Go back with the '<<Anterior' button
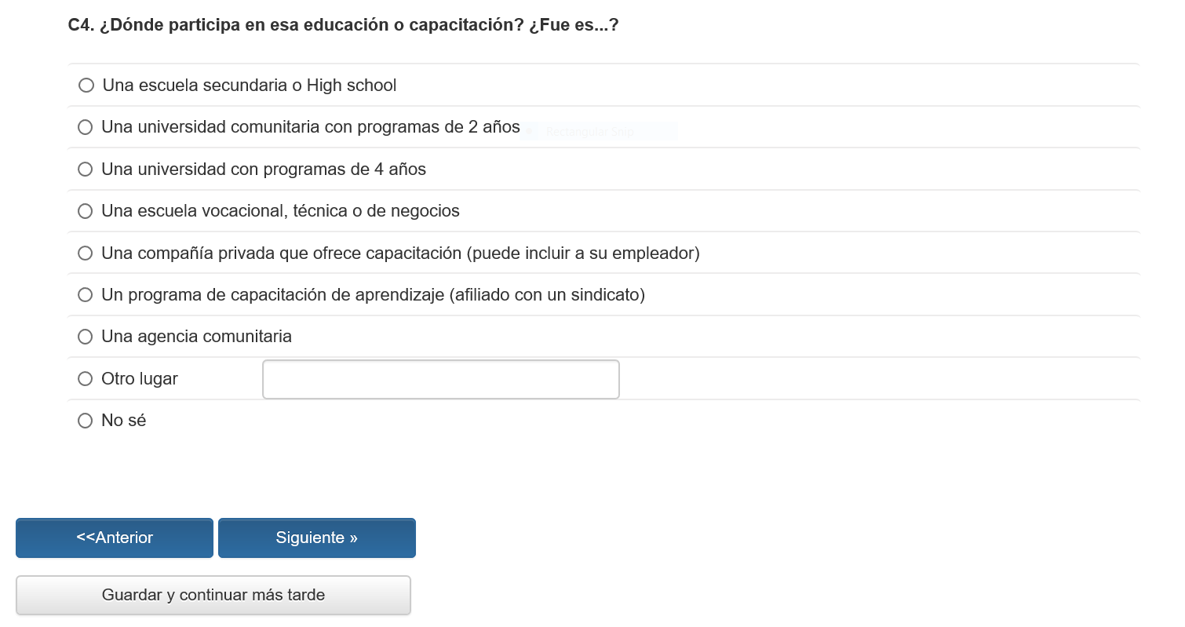The height and width of the screenshot is (627, 1185). (115, 538)
